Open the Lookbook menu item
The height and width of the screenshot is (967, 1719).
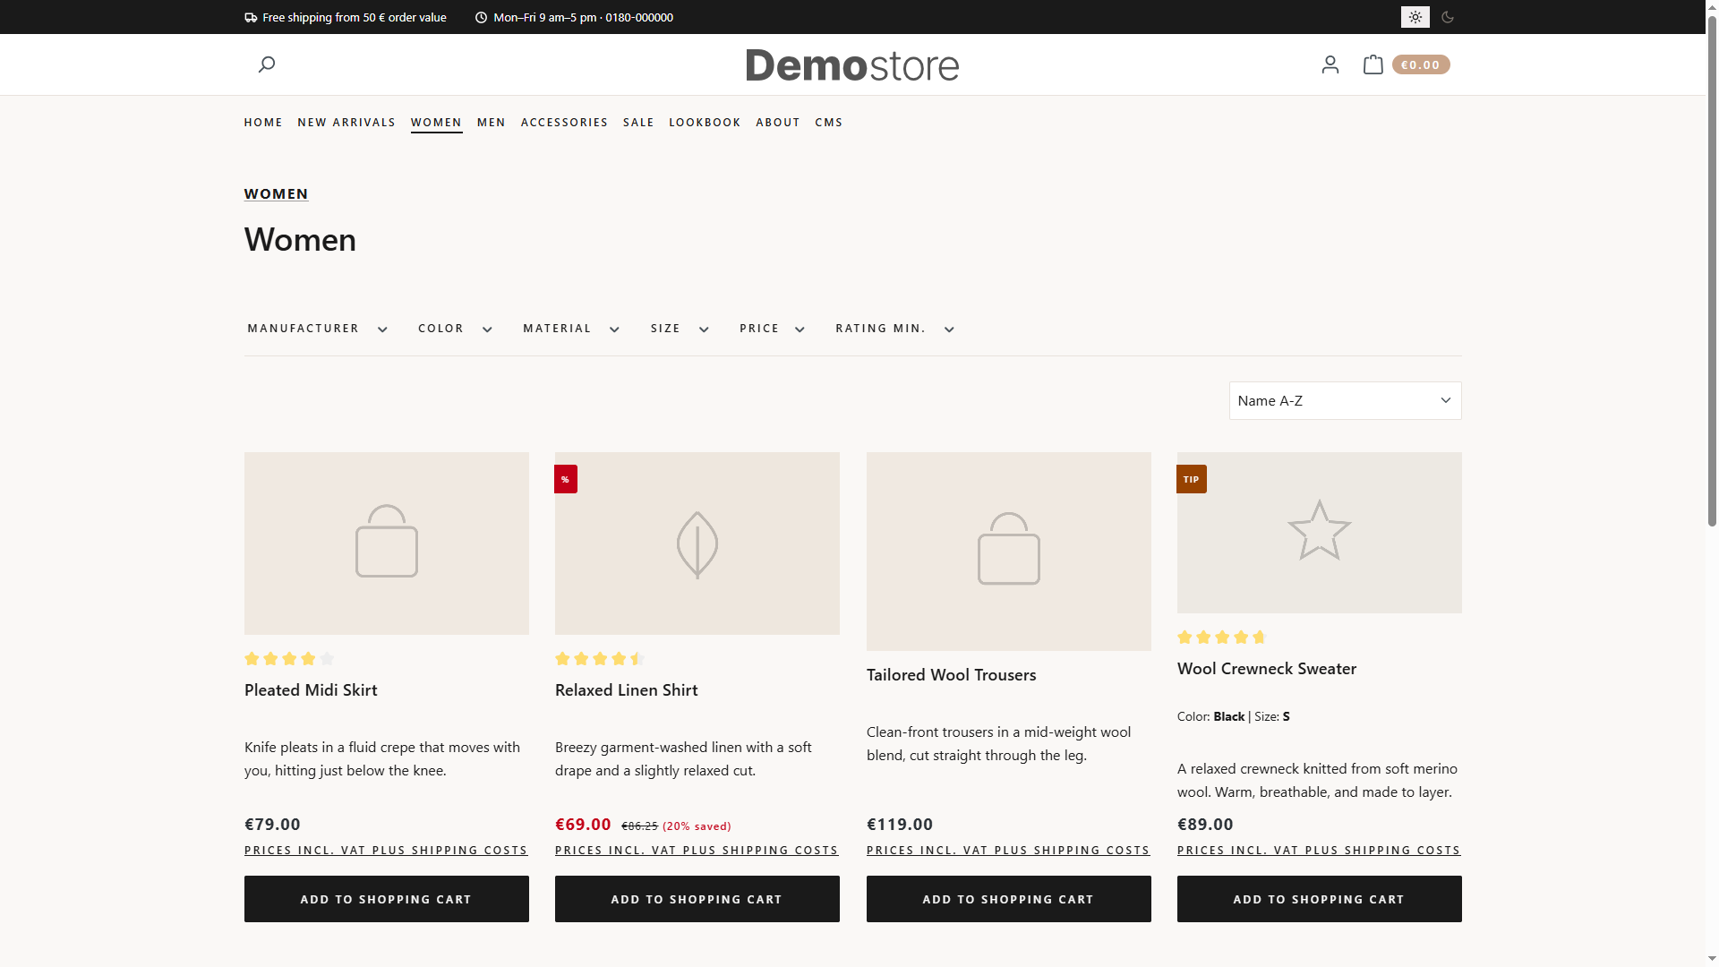coord(705,123)
